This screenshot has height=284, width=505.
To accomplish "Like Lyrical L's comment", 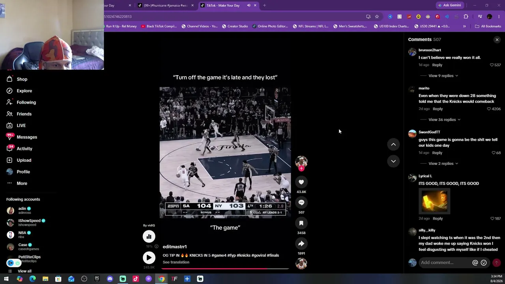I will coord(492,219).
